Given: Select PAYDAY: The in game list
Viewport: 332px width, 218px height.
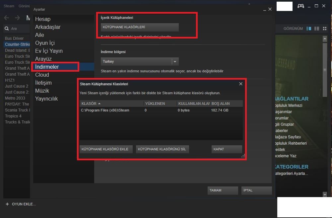Looking at the screenshot, I should [x=17, y=104].
